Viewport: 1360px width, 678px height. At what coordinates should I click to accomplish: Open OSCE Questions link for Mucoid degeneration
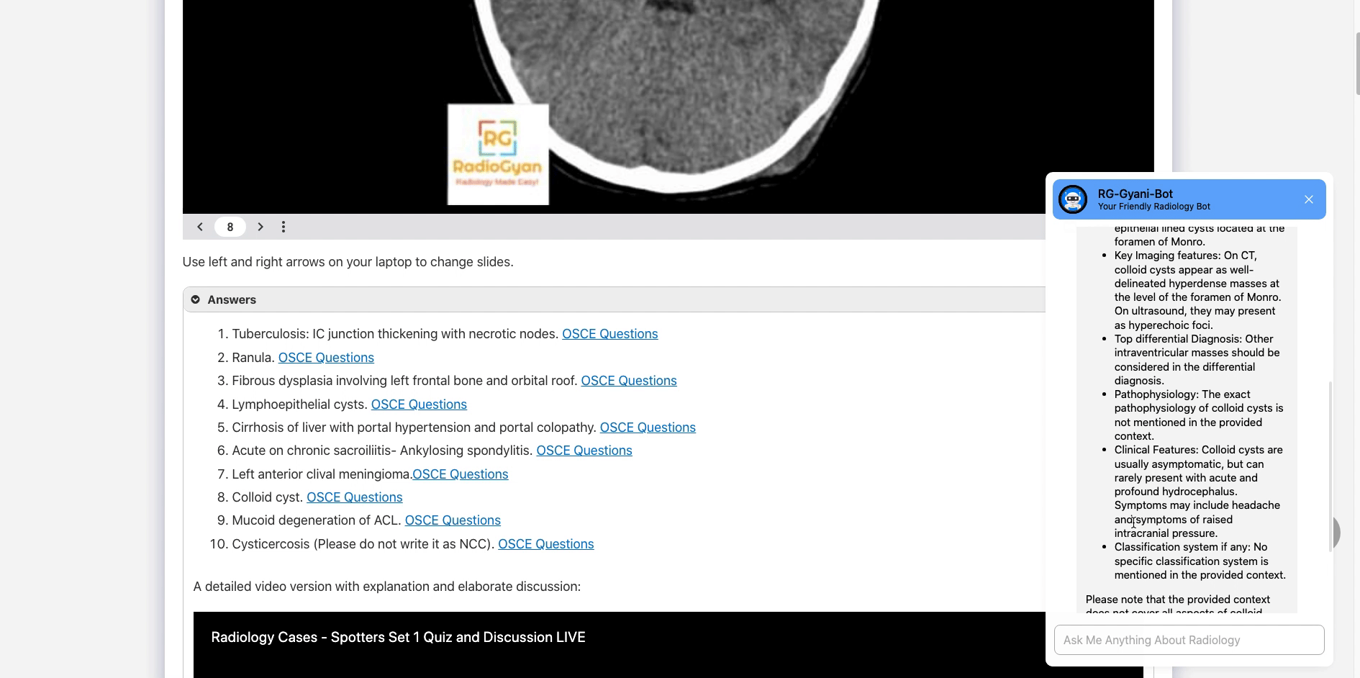click(x=452, y=520)
